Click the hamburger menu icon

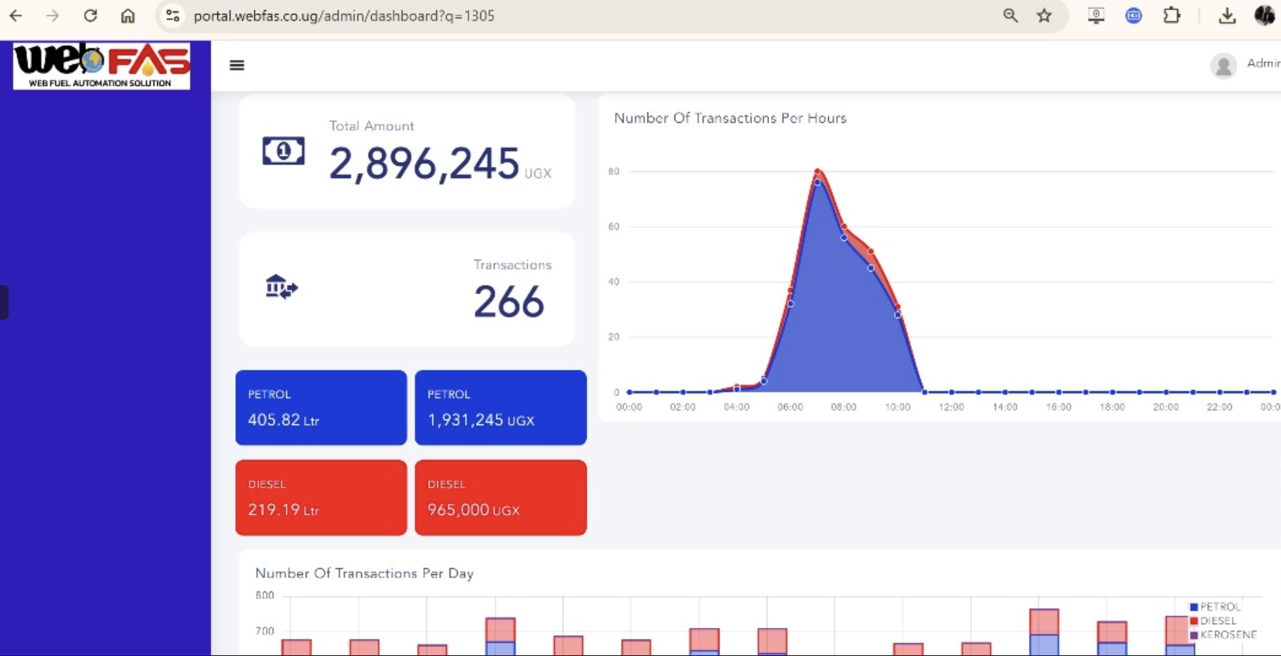(x=237, y=65)
